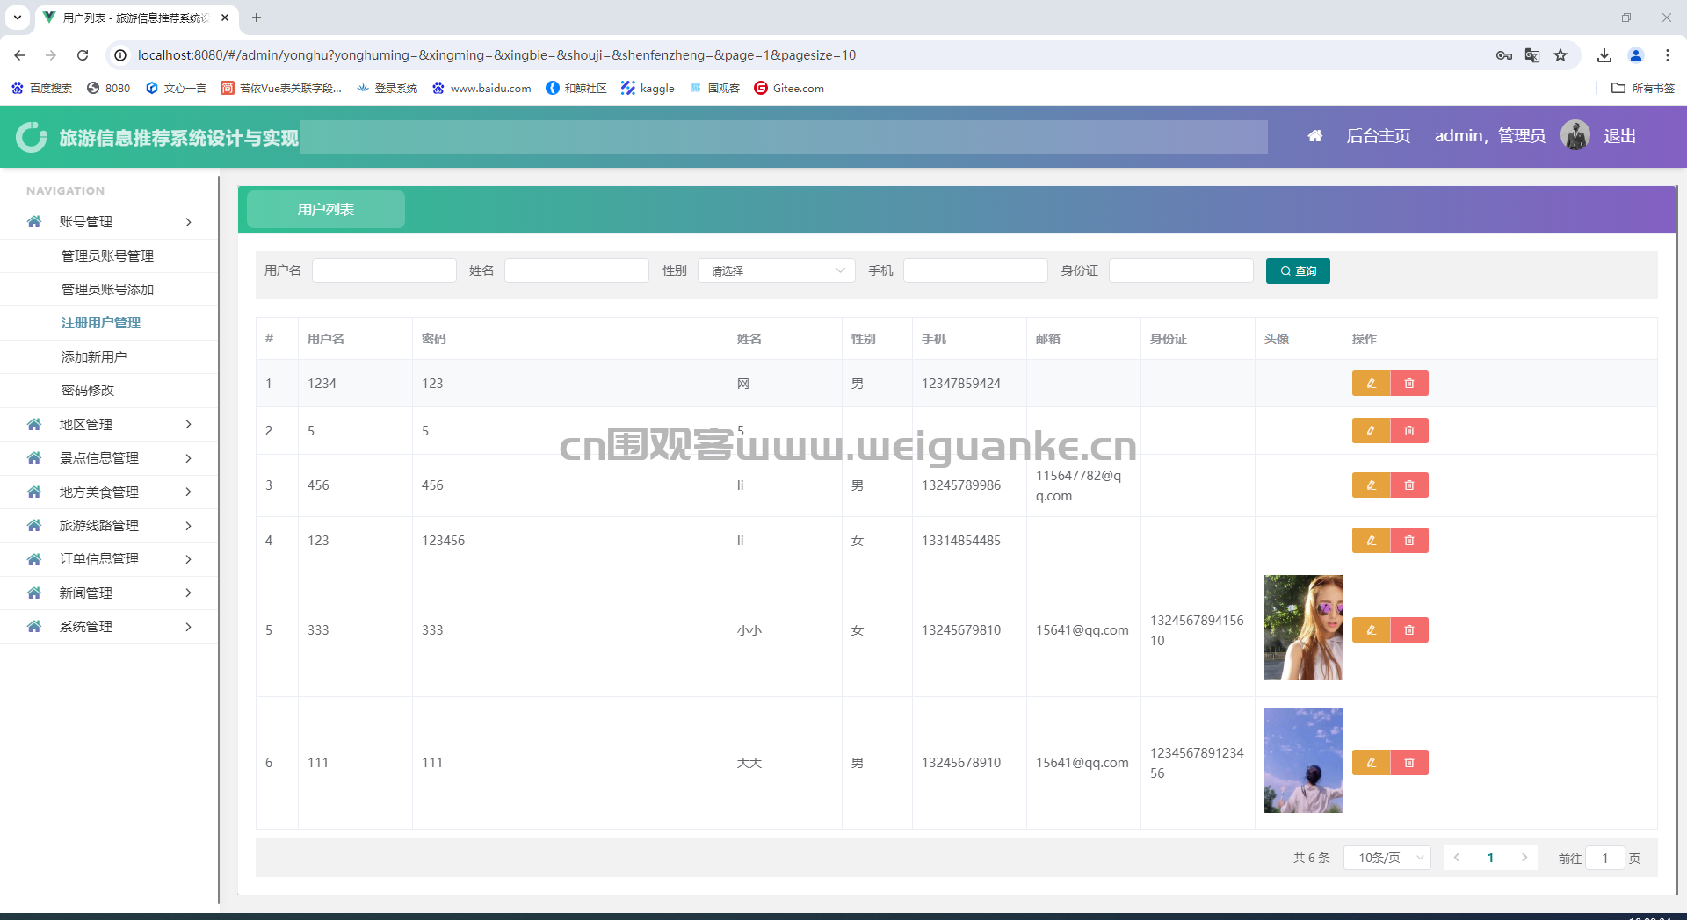Delete user 123456 row trash icon

(1409, 541)
